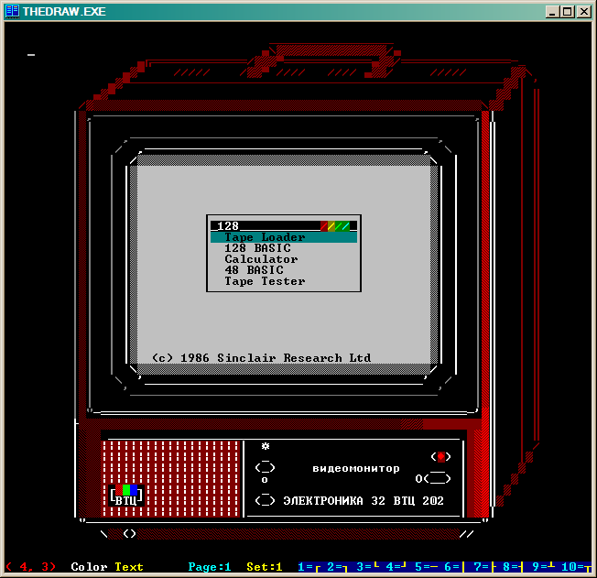The height and width of the screenshot is (578, 597).
Task: Click the highlighted 'Tape Loader' menu entry
Action: 284,237
